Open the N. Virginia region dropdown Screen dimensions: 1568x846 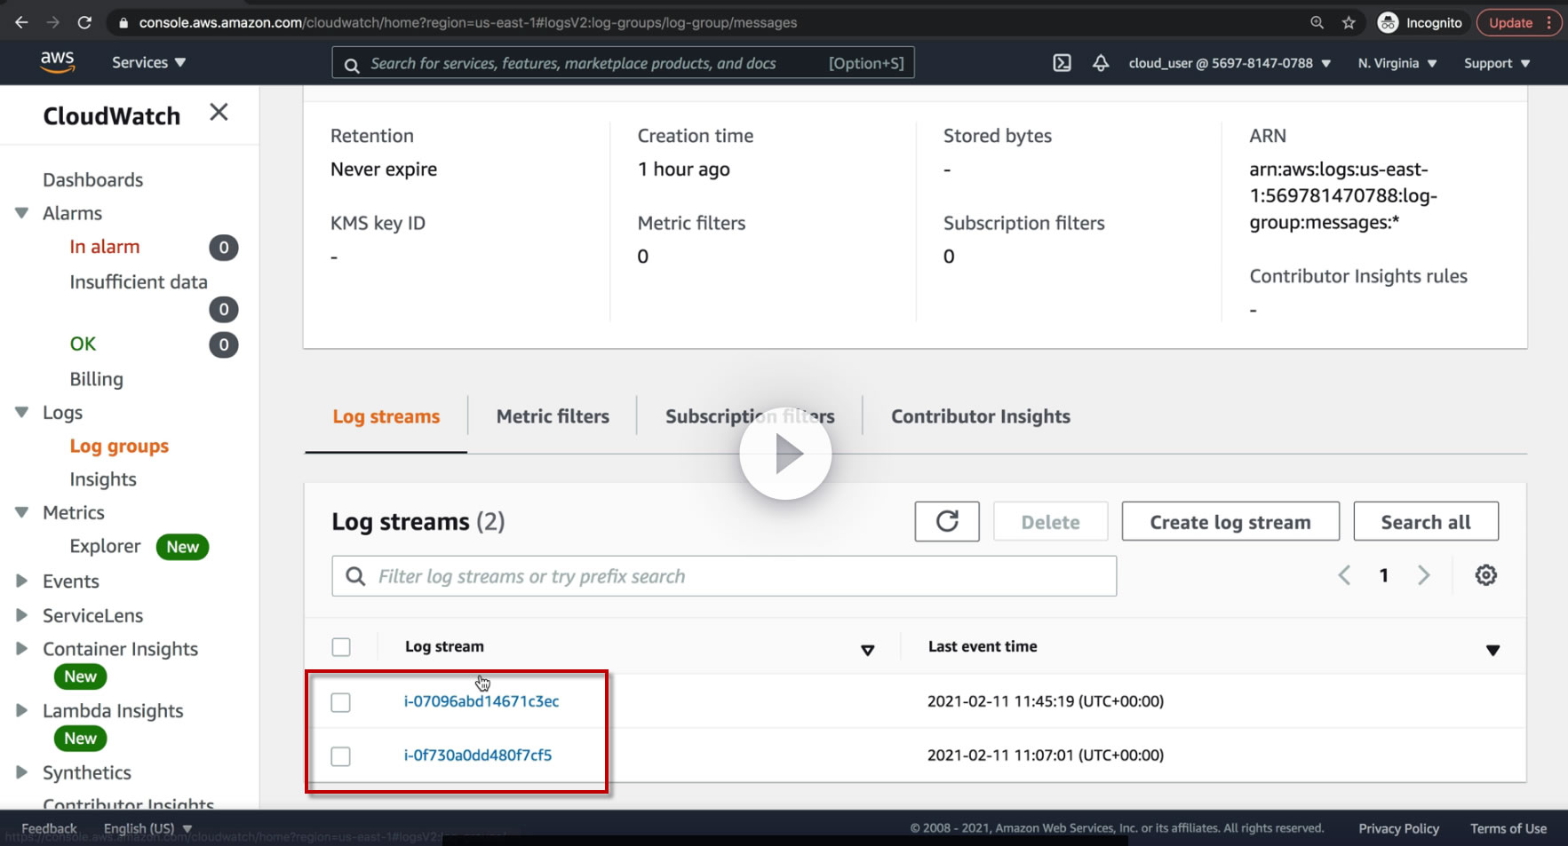[1397, 63]
